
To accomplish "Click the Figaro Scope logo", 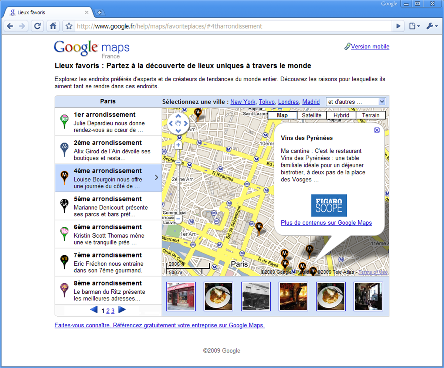I will pos(329,205).
